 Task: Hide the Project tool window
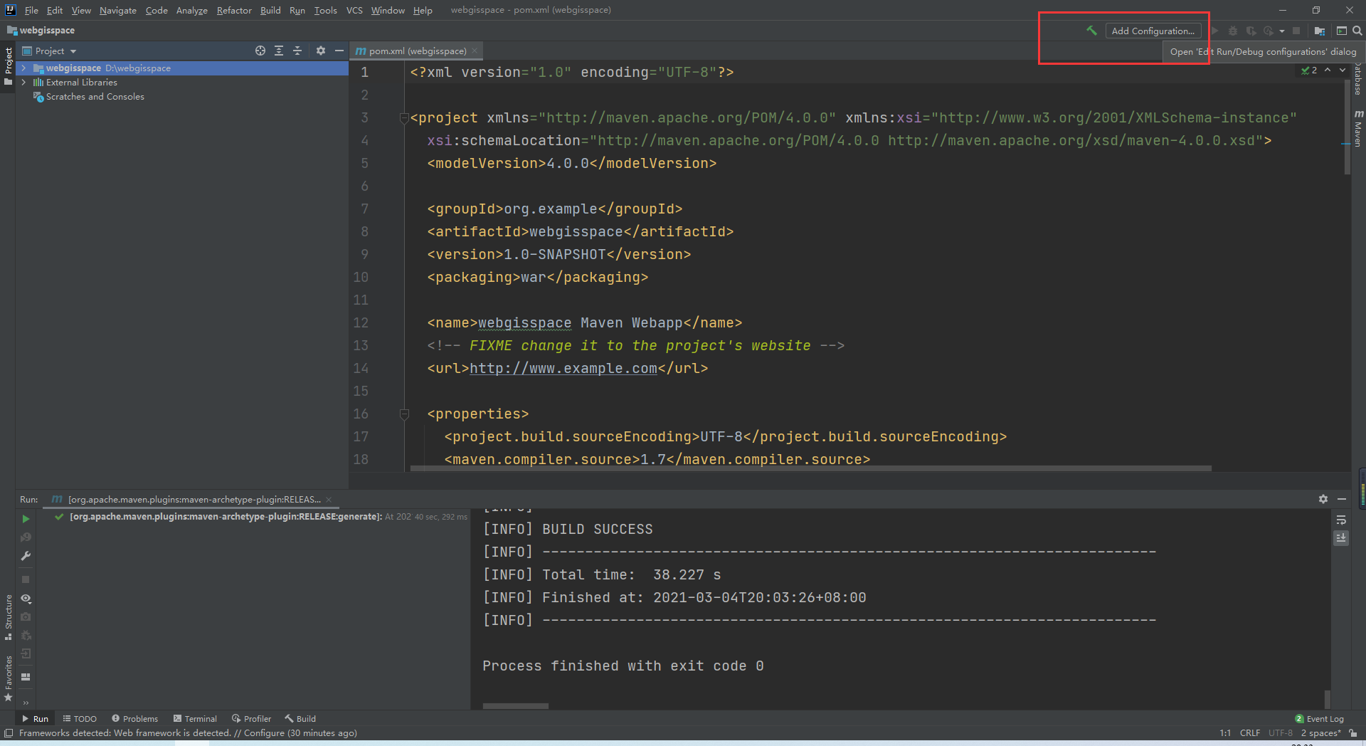339,51
